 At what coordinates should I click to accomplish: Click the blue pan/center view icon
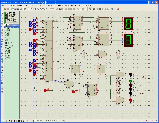(35, 9)
